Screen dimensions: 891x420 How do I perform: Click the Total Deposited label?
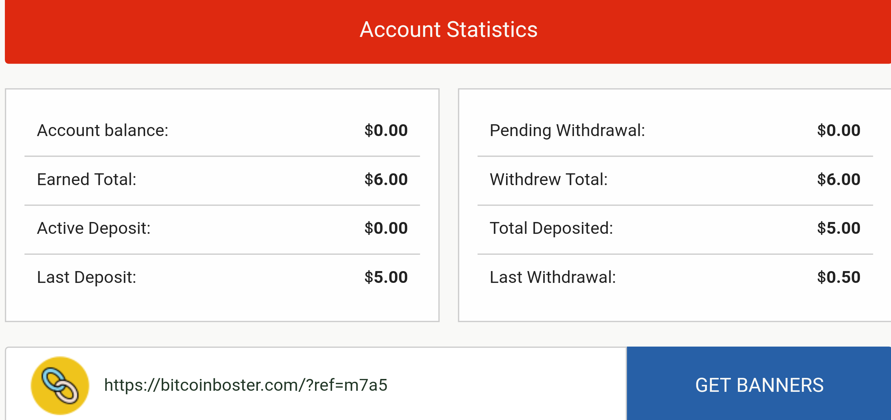point(551,228)
